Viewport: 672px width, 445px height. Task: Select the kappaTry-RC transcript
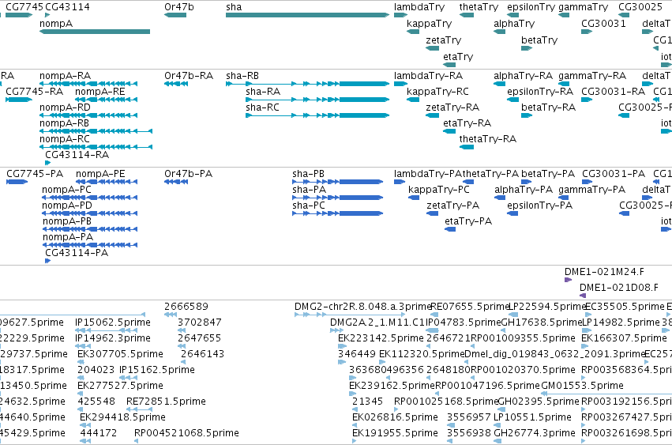(413, 100)
